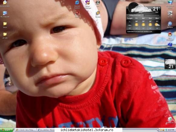
Task: Click the large 21° temperature in weather widget
Action: click(x=157, y=9)
